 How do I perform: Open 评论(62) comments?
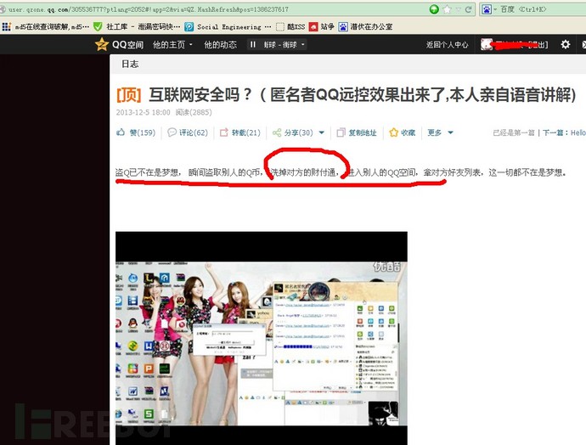click(x=188, y=132)
